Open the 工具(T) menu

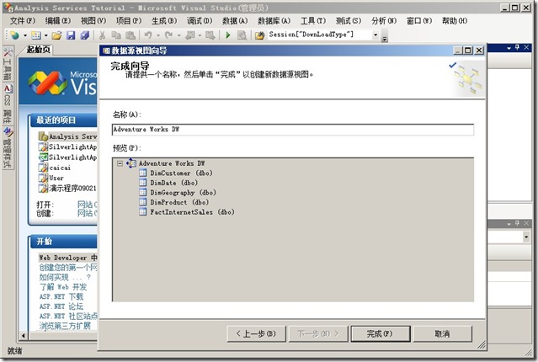313,21
